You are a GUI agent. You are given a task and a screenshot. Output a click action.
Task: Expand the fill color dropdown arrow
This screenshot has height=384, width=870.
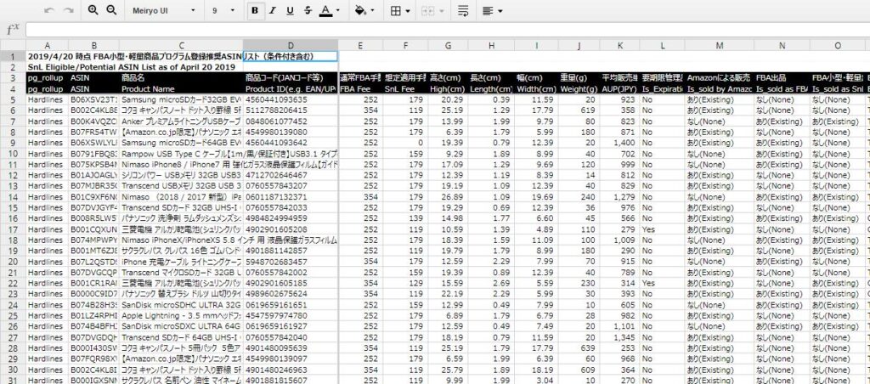pos(372,10)
